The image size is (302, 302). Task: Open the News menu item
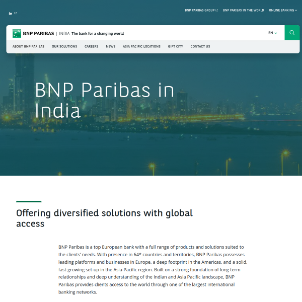111,47
